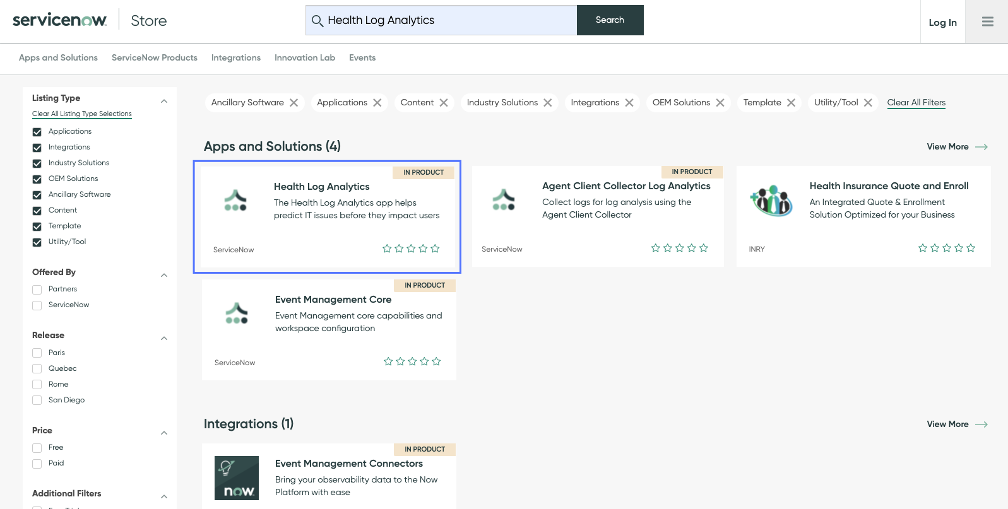Open the ServiceNow Products menu

point(155,58)
